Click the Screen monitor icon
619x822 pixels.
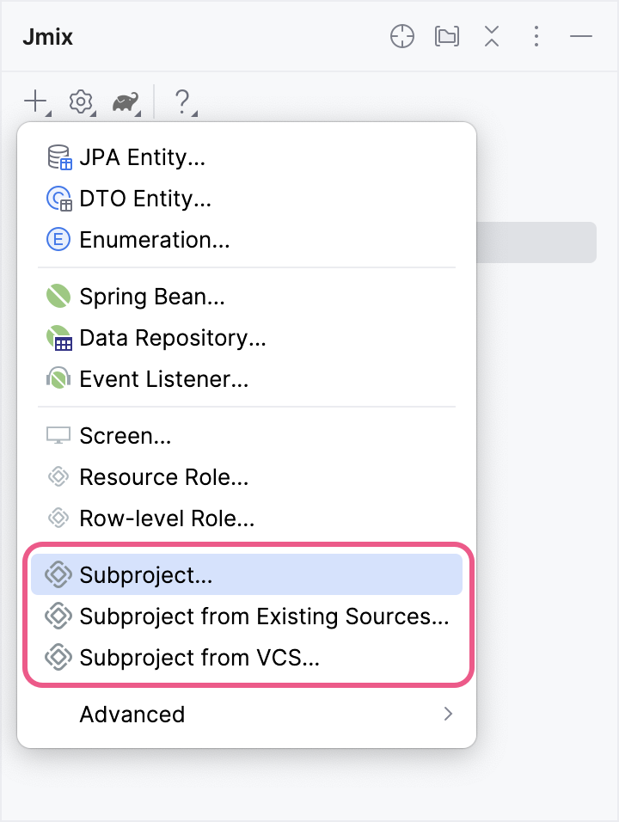pyautogui.click(x=58, y=436)
